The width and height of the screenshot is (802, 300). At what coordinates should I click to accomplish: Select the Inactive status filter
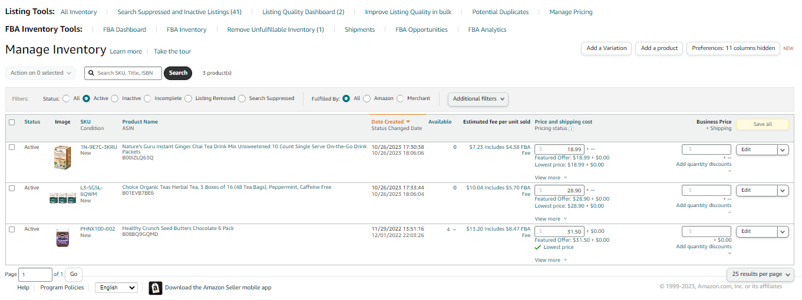click(115, 99)
